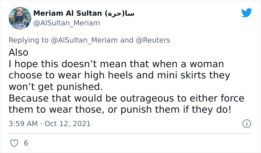
Task: Click the "high heels and mini skirts" line
Action: point(119,75)
